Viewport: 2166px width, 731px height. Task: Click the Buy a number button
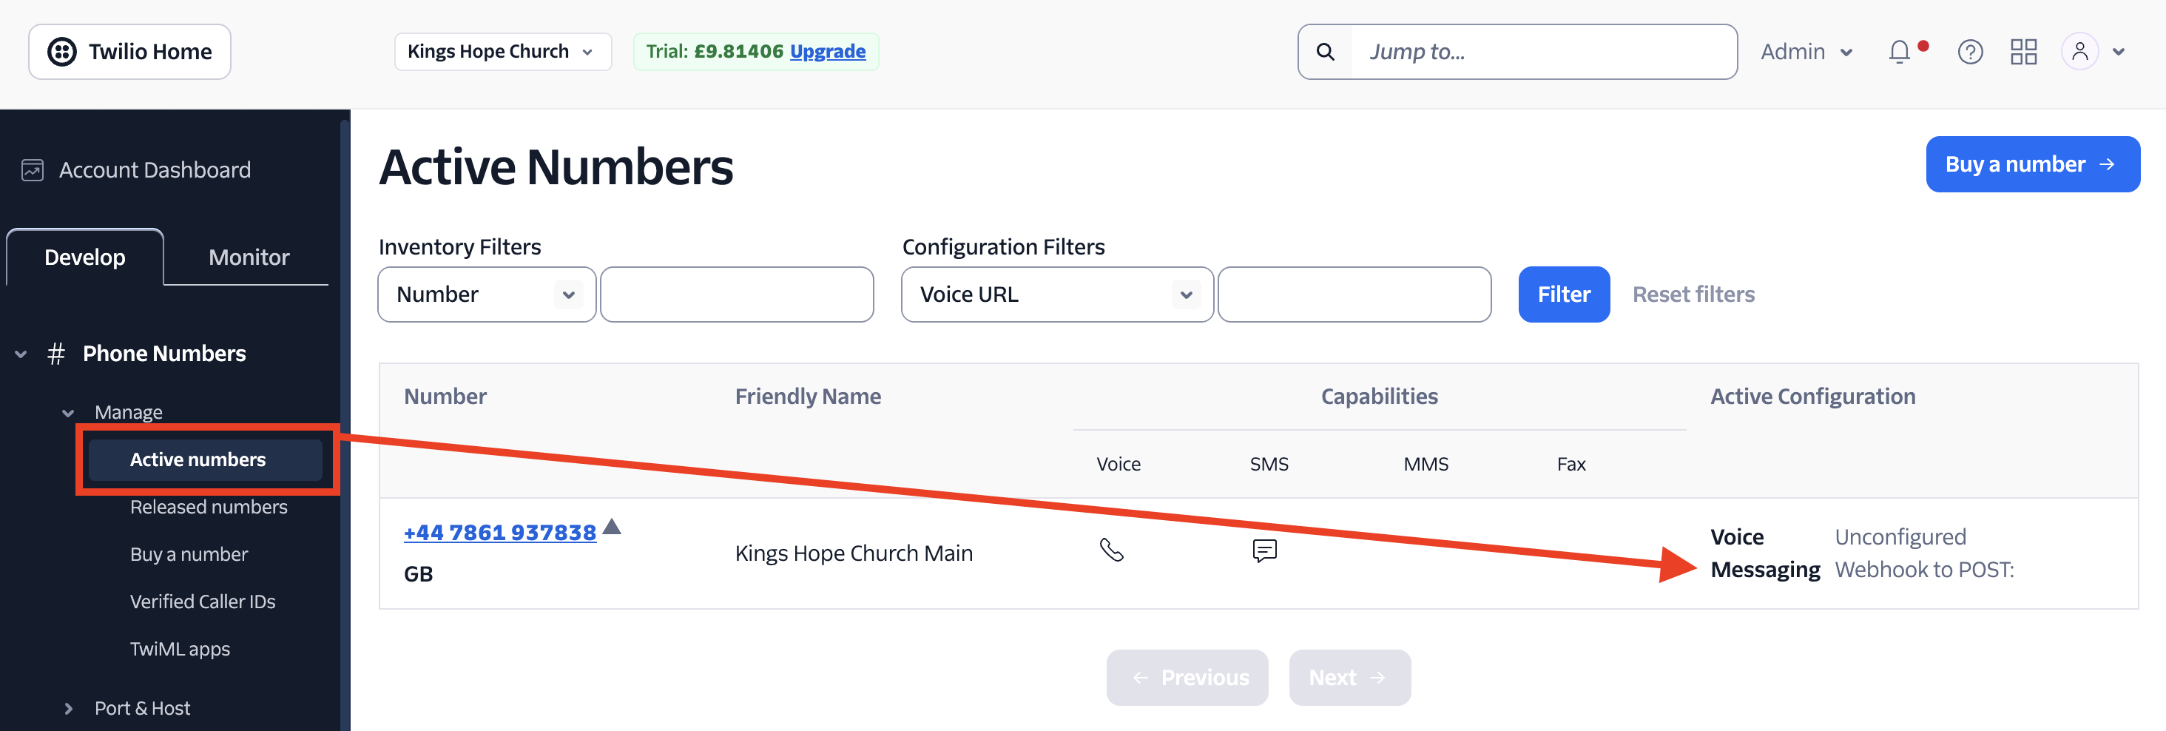tap(2032, 165)
